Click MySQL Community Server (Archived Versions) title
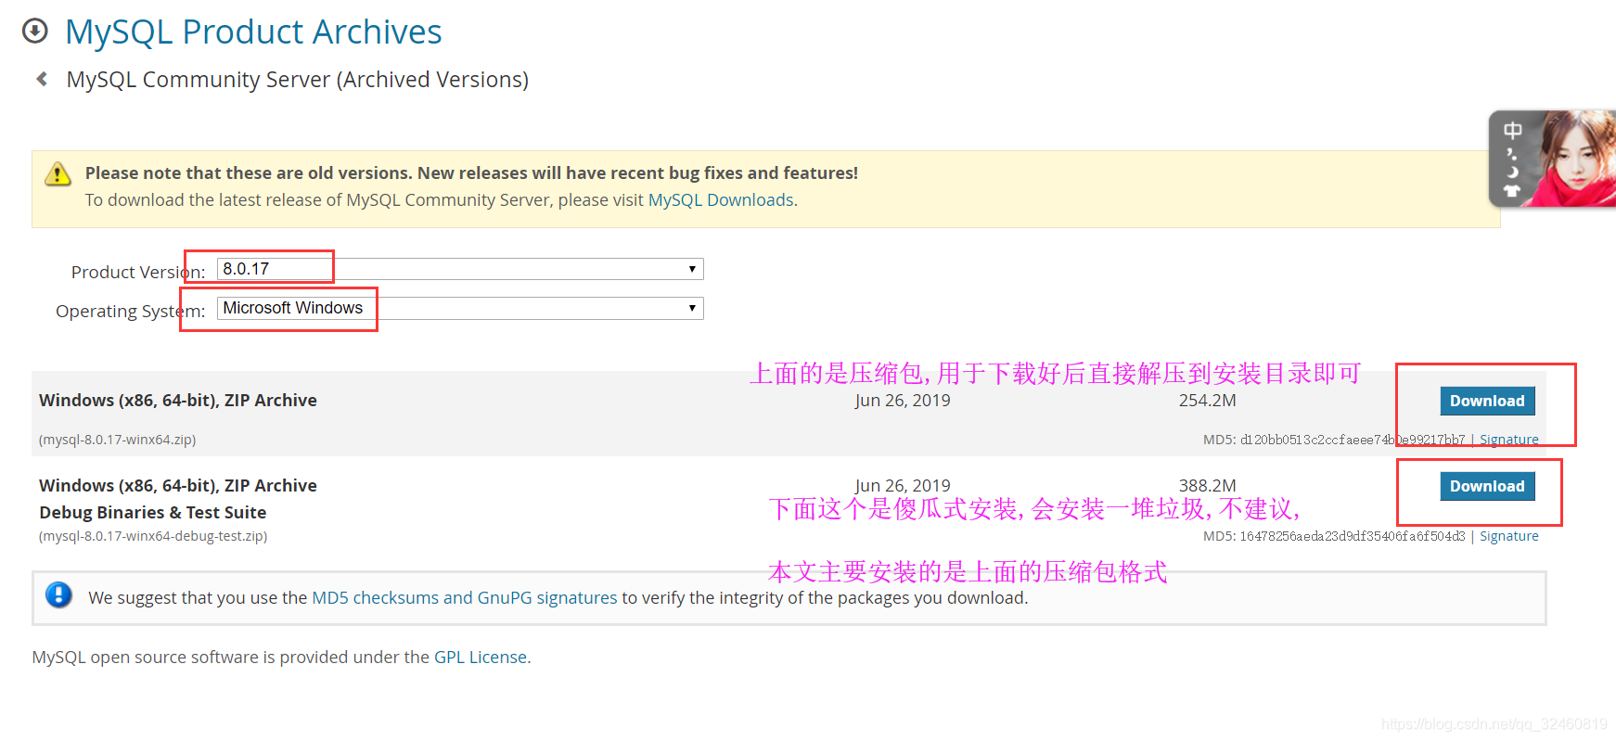The image size is (1616, 741). click(x=298, y=80)
